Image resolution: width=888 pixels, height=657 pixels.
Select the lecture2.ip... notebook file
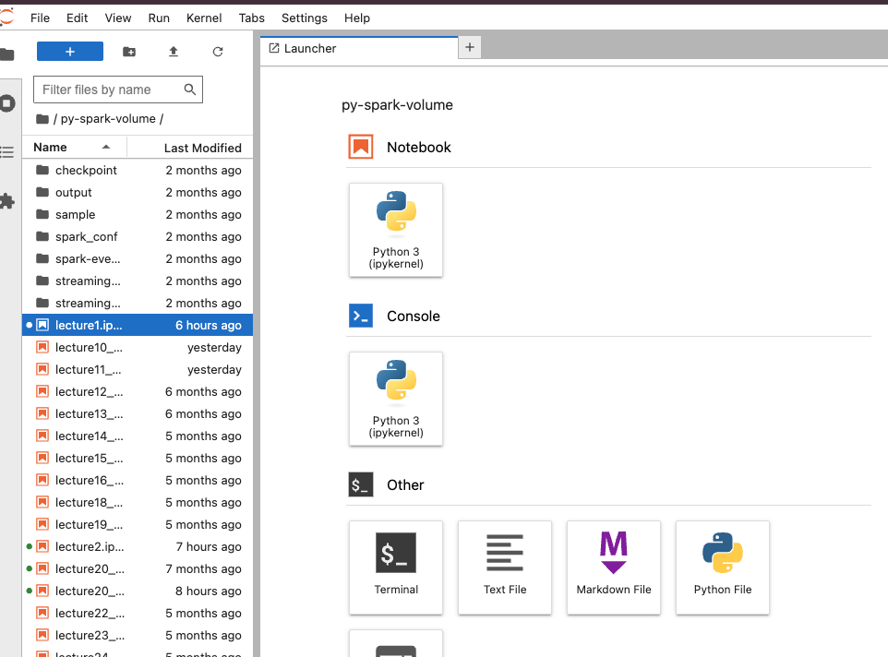pos(138,546)
